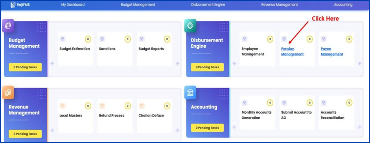Click people icon on Accounts Reconciliation card
The height and width of the screenshot is (143, 370).
tap(324, 102)
